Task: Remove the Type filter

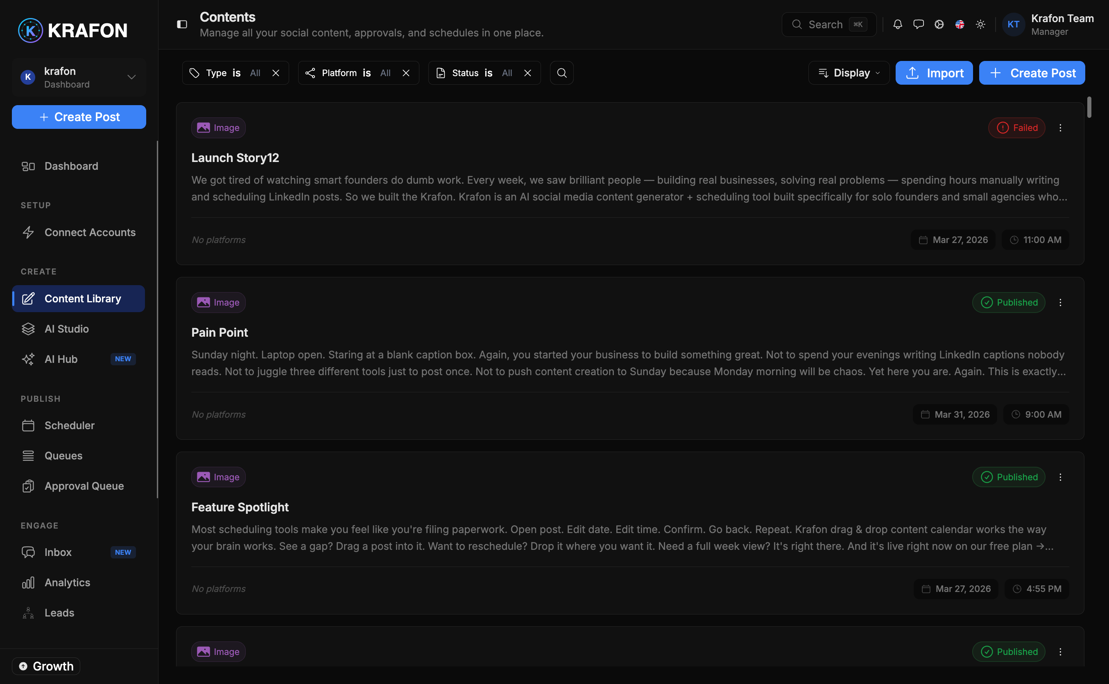Action: coord(276,73)
